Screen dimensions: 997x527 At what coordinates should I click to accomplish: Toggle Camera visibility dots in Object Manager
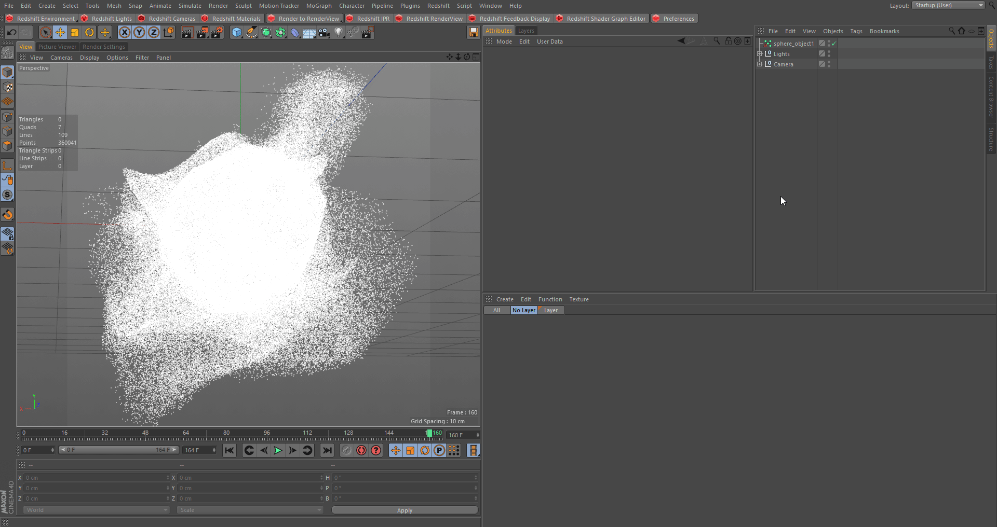pyautogui.click(x=829, y=64)
